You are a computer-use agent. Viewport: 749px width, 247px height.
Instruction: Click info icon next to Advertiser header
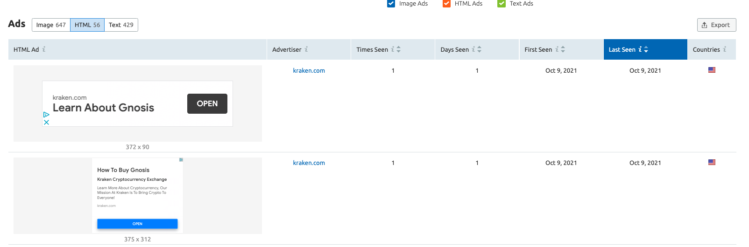306,49
